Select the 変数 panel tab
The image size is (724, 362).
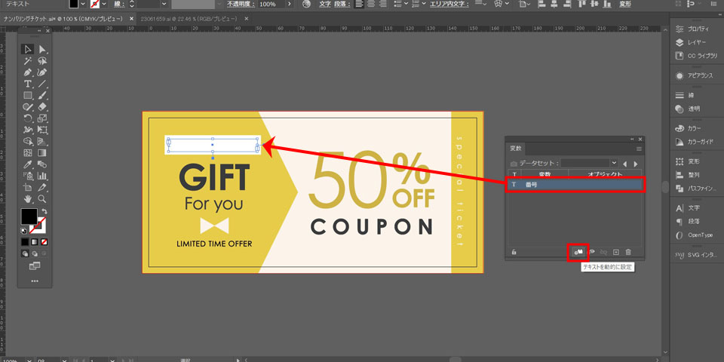(x=515, y=149)
